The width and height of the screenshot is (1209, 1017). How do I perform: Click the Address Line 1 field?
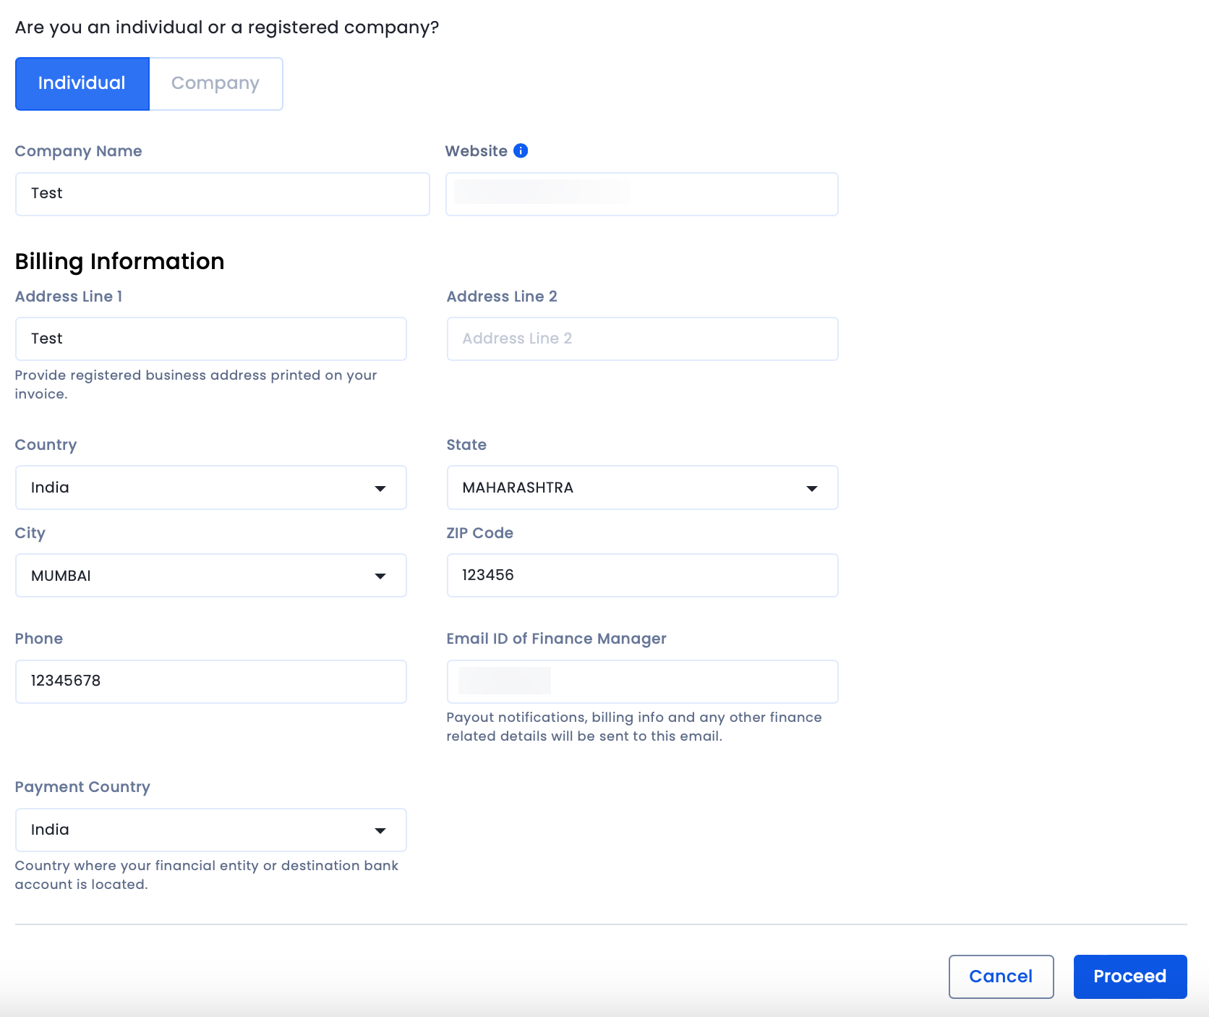click(x=211, y=339)
